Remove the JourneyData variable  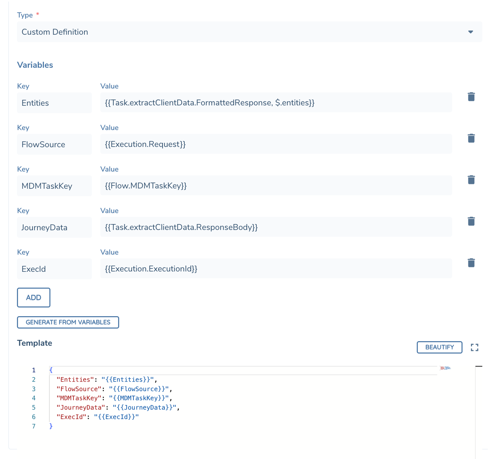coord(471,221)
